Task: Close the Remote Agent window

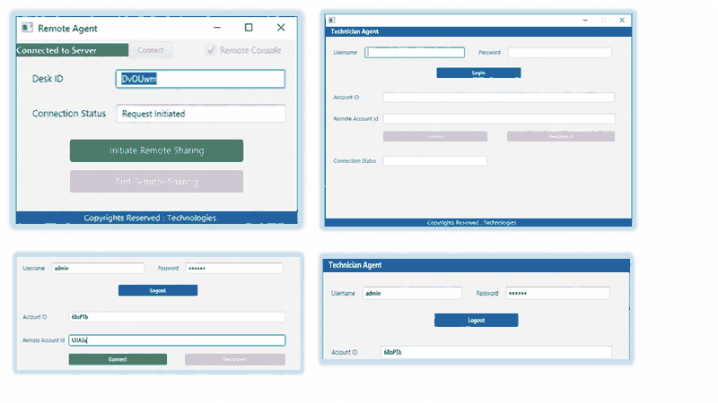Action: click(x=281, y=28)
